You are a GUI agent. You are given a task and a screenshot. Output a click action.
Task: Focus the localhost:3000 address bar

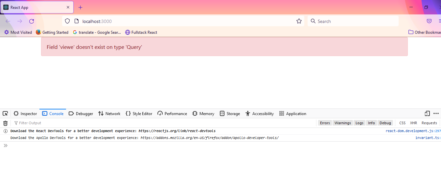click(x=183, y=21)
